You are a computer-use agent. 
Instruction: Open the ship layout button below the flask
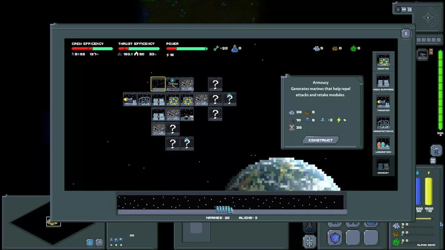pyautogui.click(x=309, y=241)
